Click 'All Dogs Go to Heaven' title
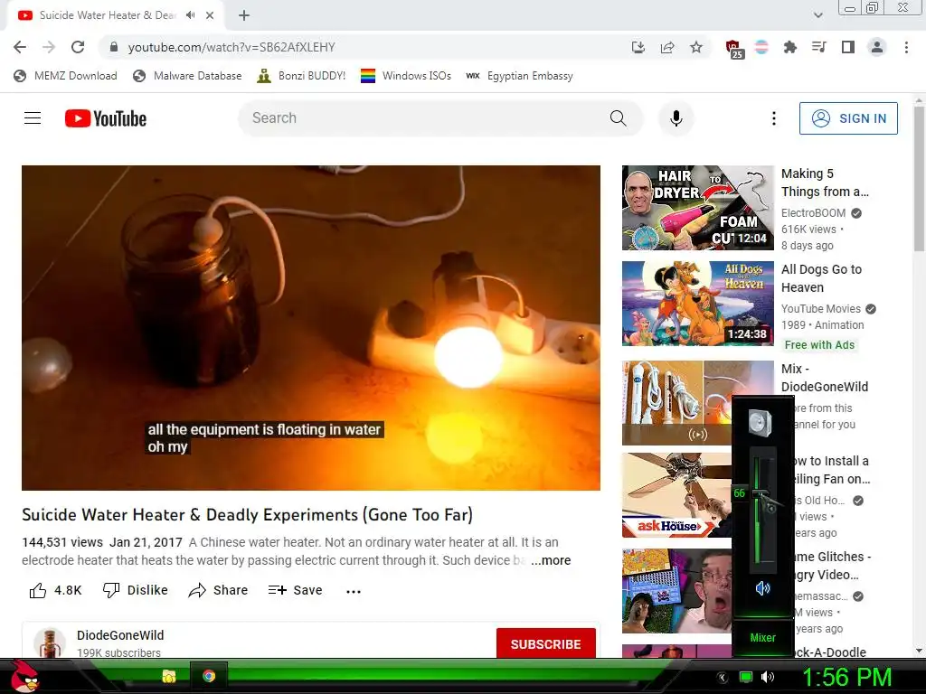This screenshot has width=926, height=694. click(x=821, y=278)
